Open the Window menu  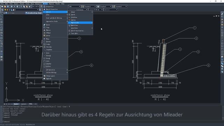[57, 4]
